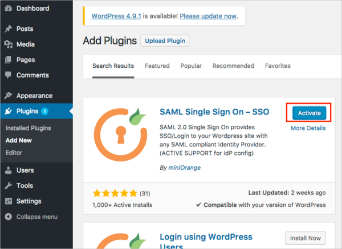
Task: Switch to the Featured tab
Action: 157,66
